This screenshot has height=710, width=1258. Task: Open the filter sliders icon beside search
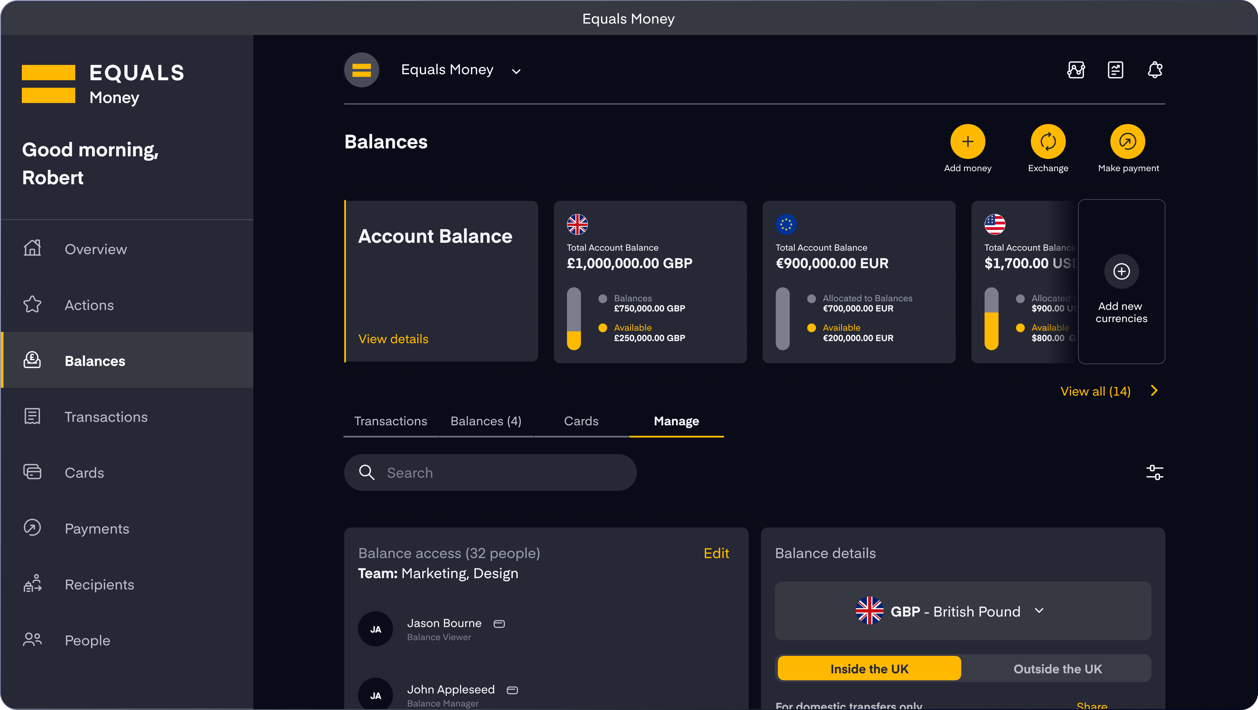tap(1154, 472)
